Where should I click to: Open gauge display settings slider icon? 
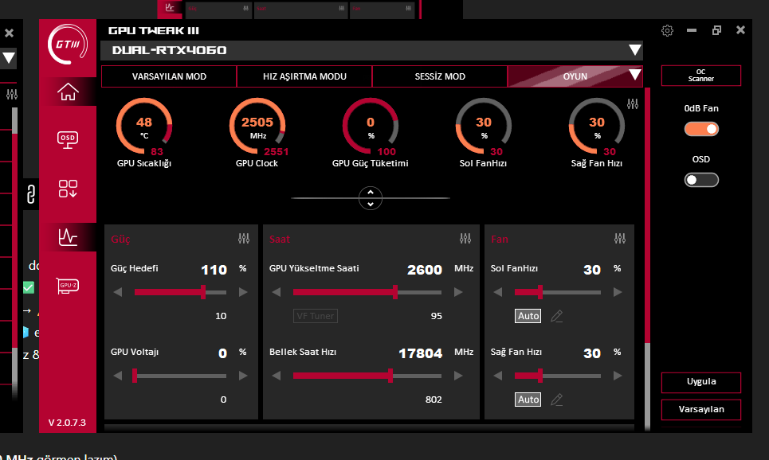pos(633,103)
